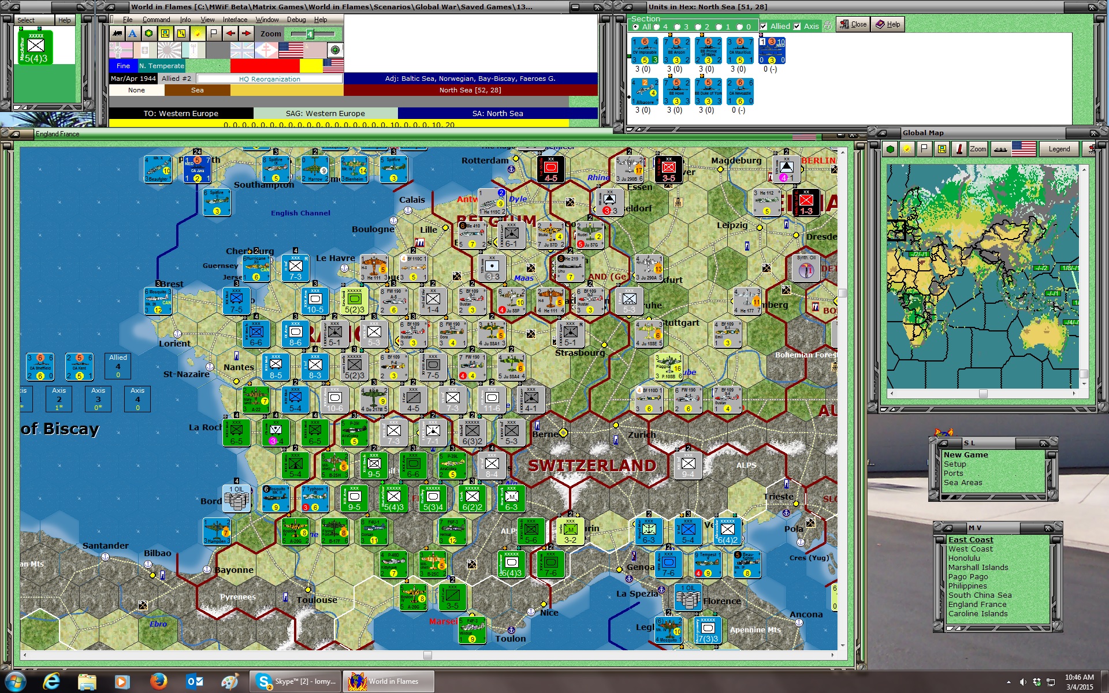Choose South China Sea in M V list

click(980, 595)
